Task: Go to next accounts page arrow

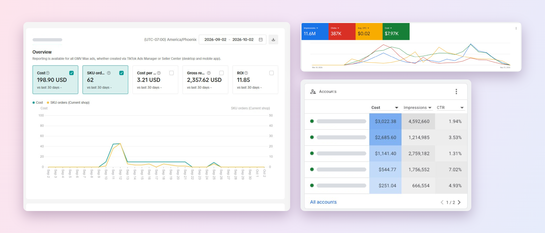Action: pyautogui.click(x=459, y=202)
